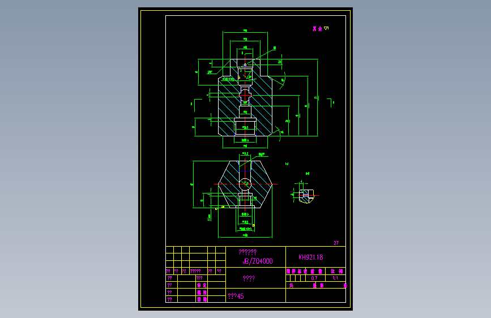Click the weight value 0.7
The image size is (491, 318).
[x=314, y=278]
